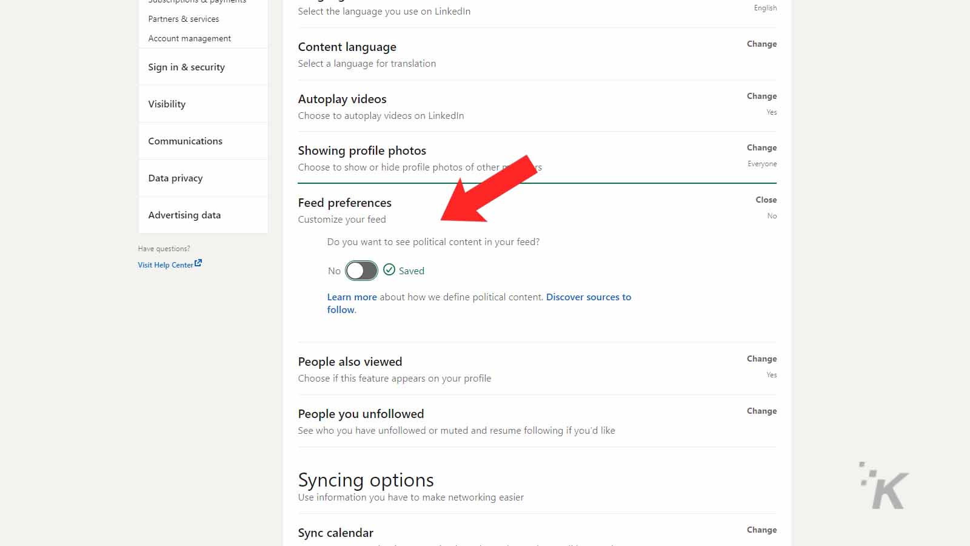Image resolution: width=970 pixels, height=546 pixels.
Task: Click external link icon beside Visit Help Center
Action: point(198,263)
